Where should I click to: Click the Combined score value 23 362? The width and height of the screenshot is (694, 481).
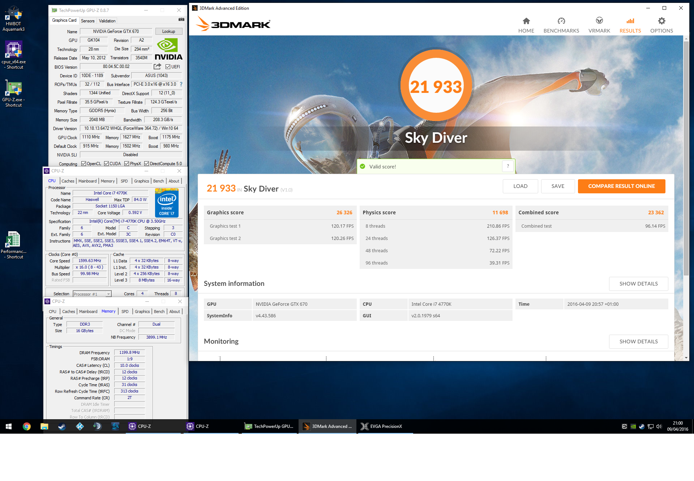pos(656,212)
